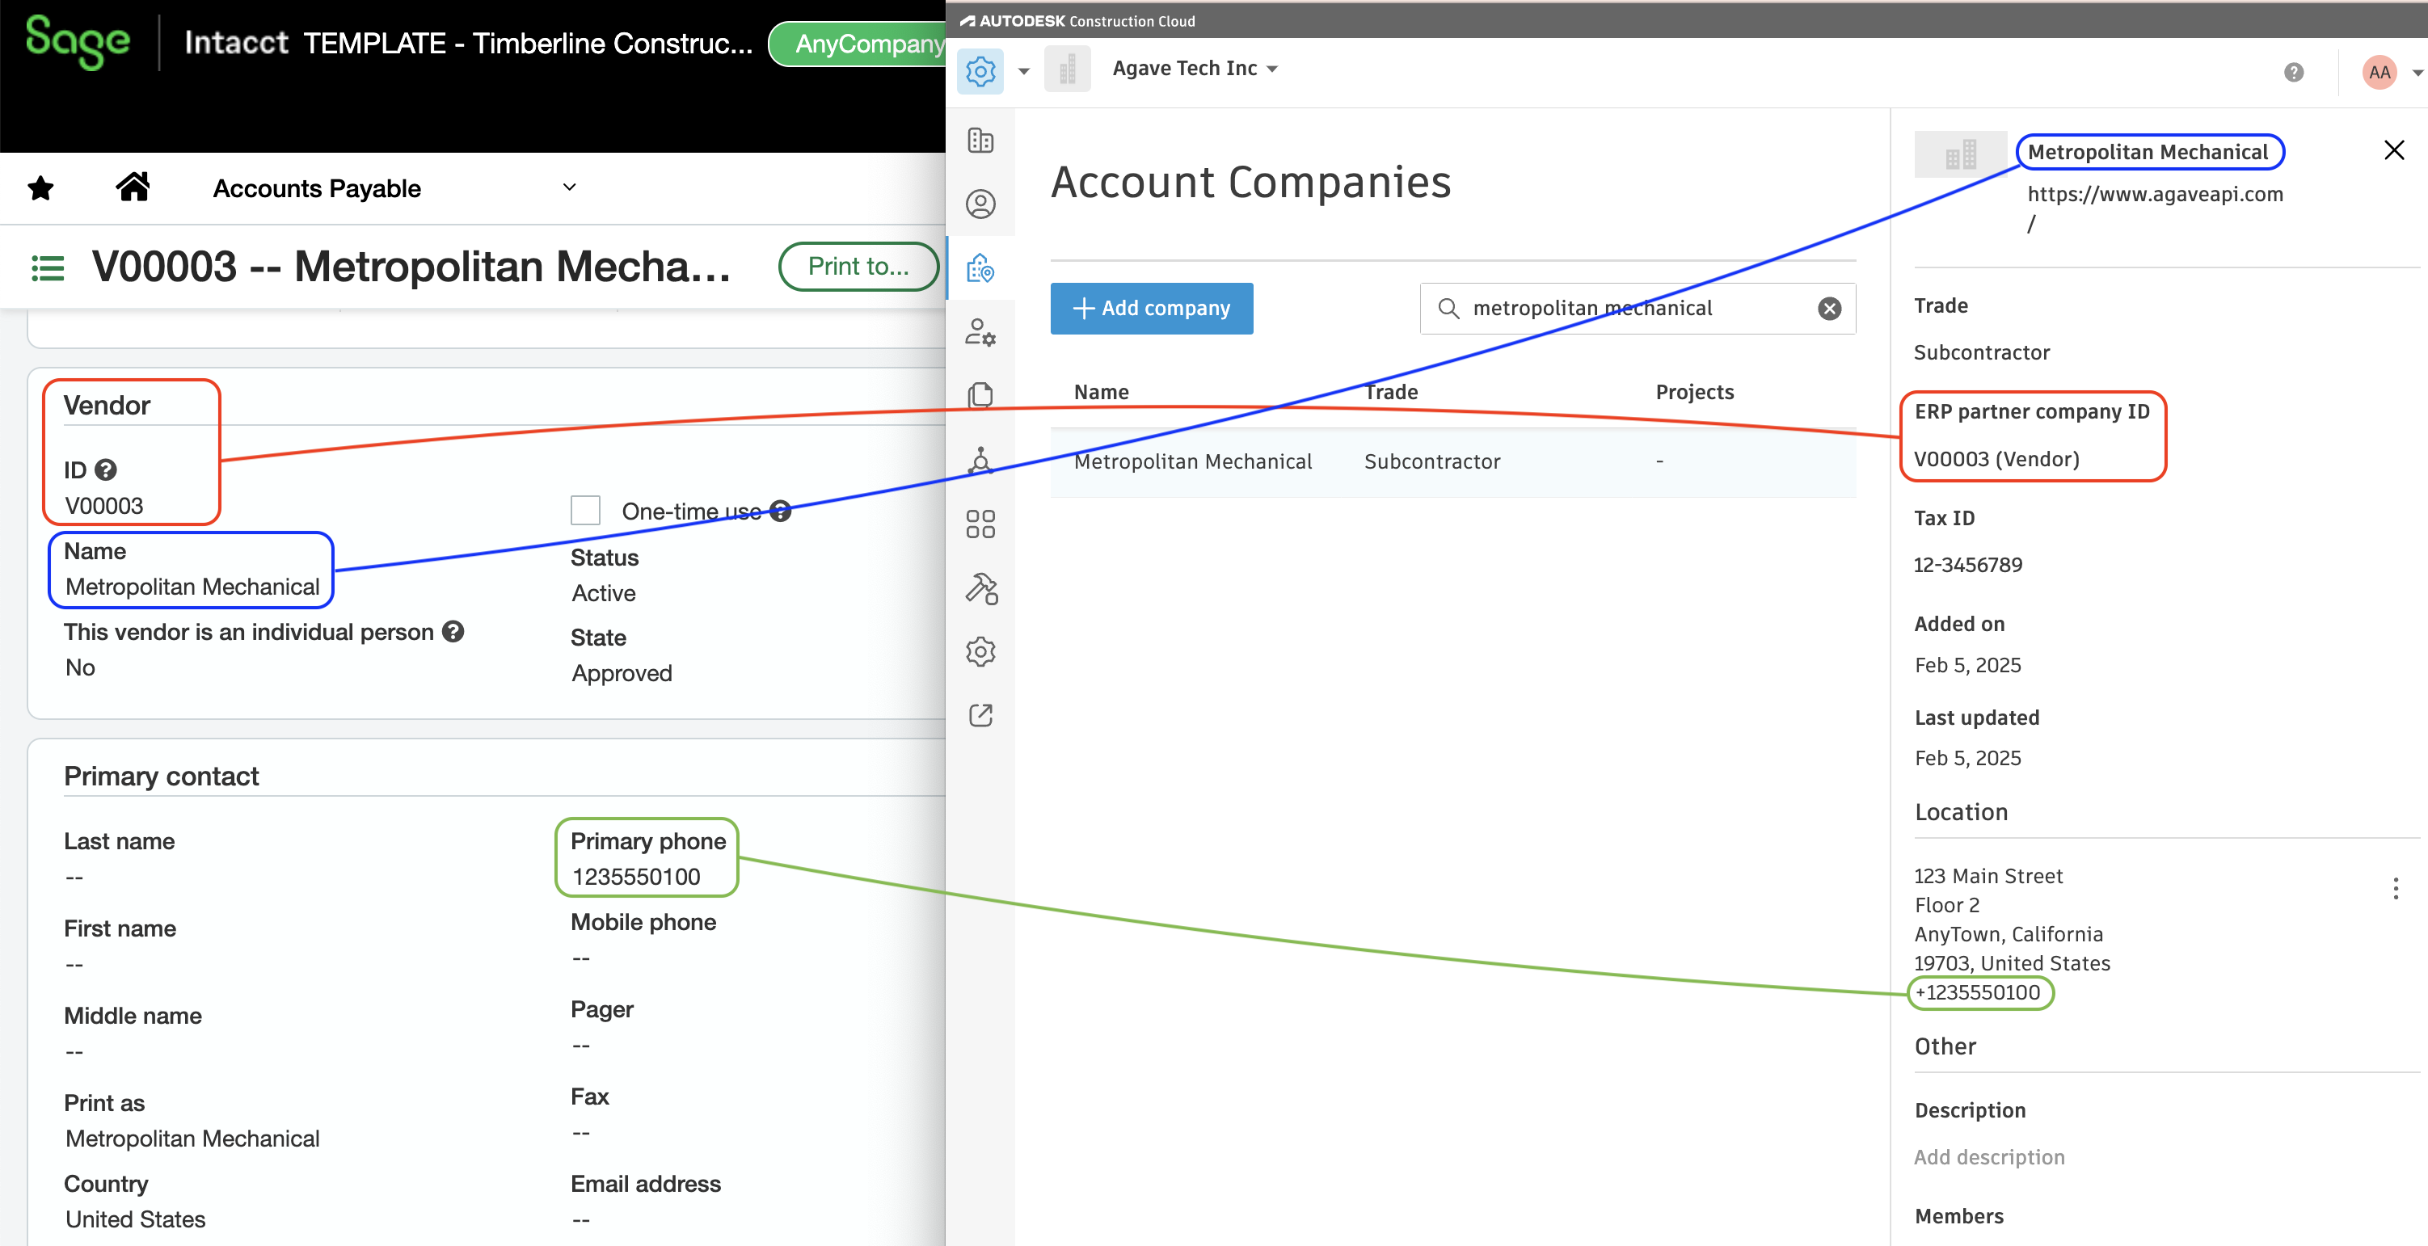This screenshot has height=1246, width=2428.
Task: Open the vendor record list menu icon
Action: coord(48,268)
